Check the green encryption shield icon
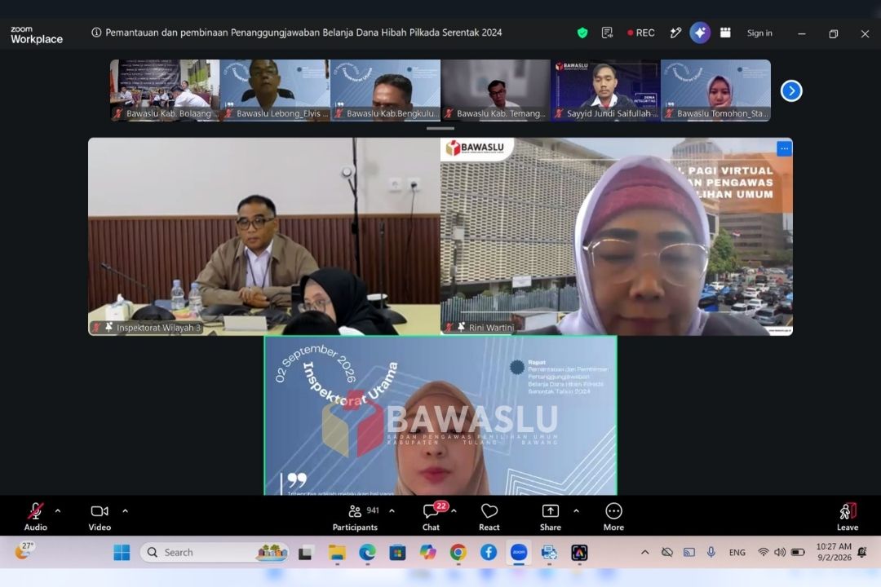The width and height of the screenshot is (881, 587). pyautogui.click(x=582, y=33)
